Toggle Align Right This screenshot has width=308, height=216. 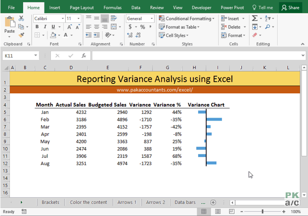coord(105,27)
